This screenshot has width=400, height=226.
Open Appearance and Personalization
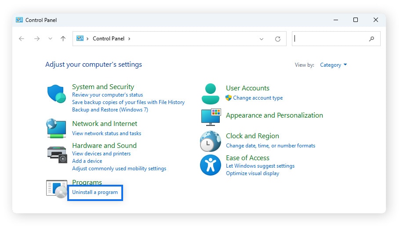[274, 115]
